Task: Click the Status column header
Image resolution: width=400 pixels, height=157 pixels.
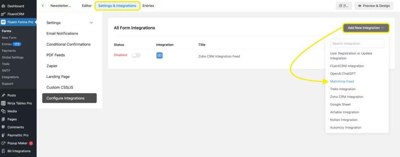Action: point(119,45)
